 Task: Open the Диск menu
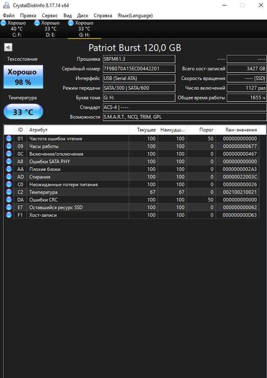click(x=82, y=16)
